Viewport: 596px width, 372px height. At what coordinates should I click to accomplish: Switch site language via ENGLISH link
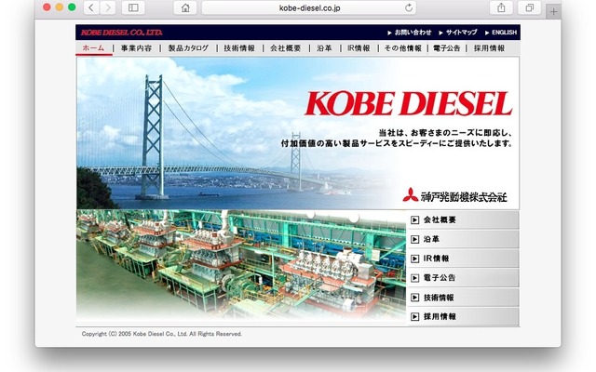tap(501, 33)
